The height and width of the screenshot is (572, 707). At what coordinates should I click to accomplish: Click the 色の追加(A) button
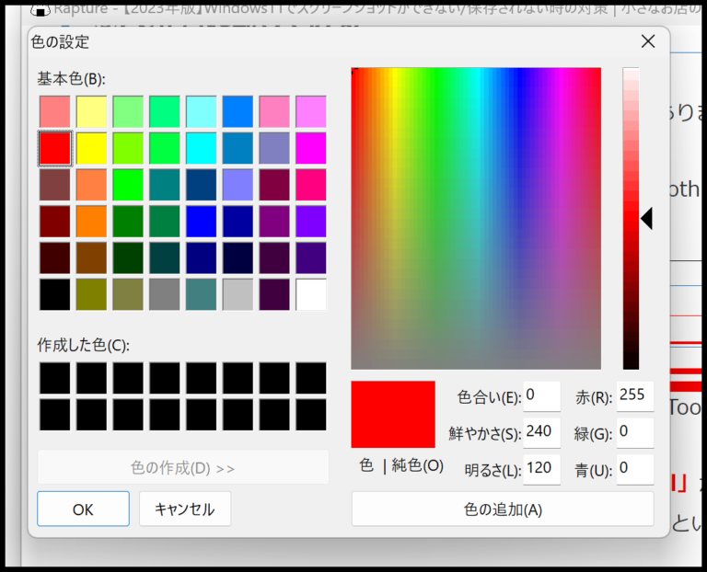tap(503, 509)
